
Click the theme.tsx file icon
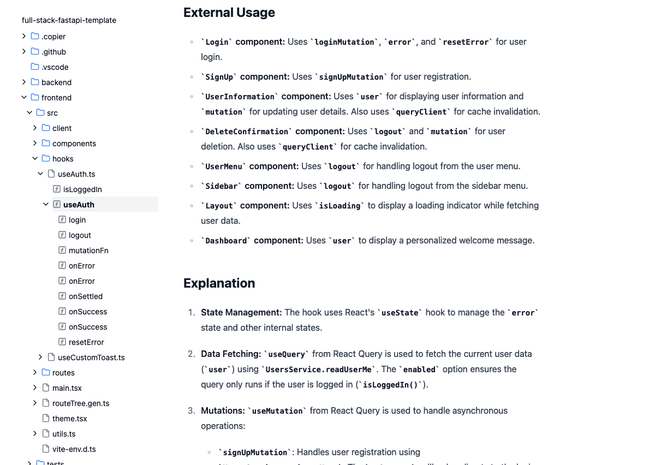pyautogui.click(x=46, y=419)
